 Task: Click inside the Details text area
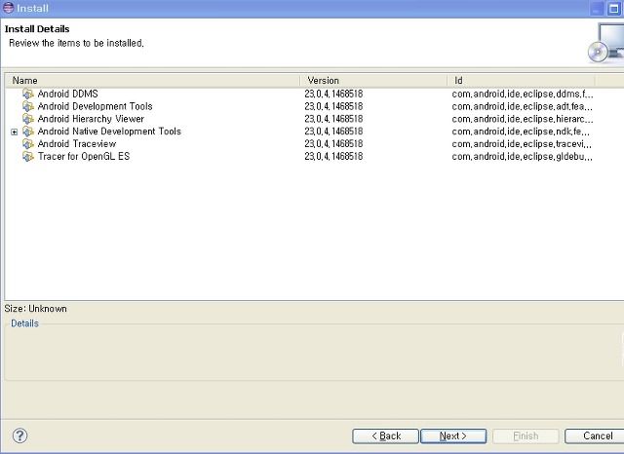[314, 354]
